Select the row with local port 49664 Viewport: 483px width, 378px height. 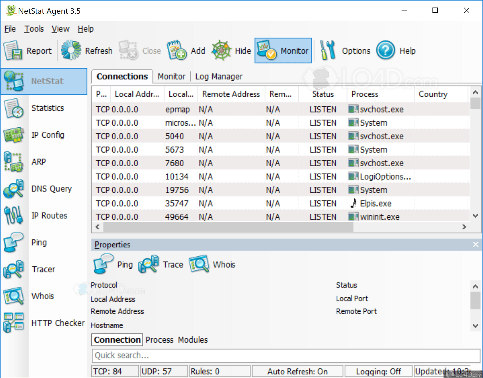(281, 216)
